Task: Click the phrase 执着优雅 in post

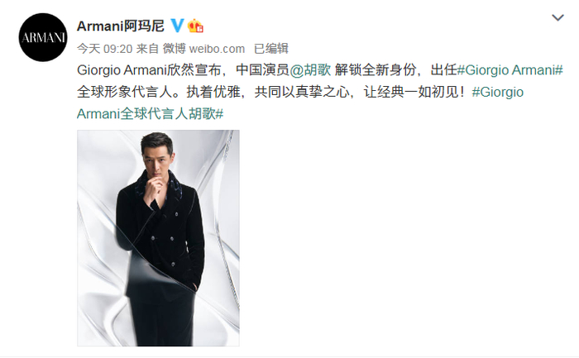Action: tap(213, 92)
